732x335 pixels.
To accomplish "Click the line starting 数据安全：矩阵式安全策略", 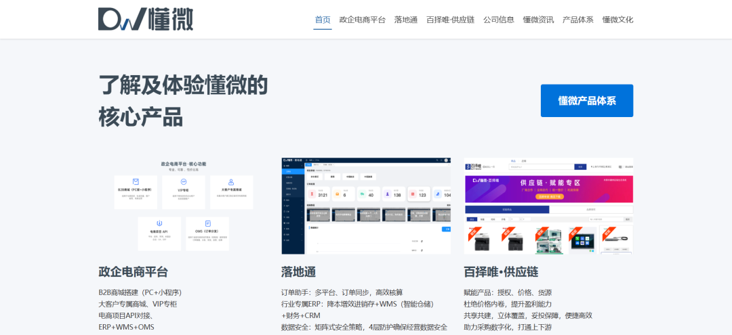I will pyautogui.click(x=364, y=327).
